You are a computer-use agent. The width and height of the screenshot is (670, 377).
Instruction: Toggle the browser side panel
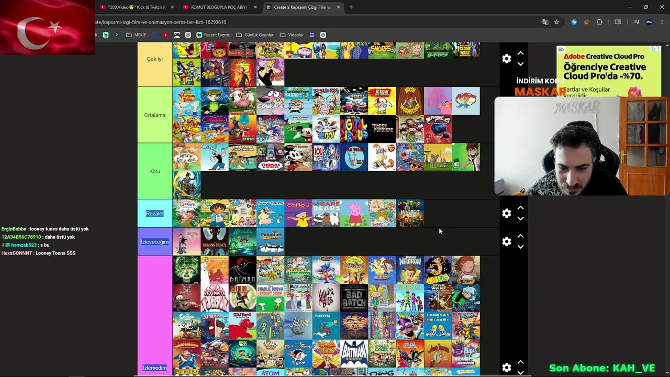coord(618,22)
